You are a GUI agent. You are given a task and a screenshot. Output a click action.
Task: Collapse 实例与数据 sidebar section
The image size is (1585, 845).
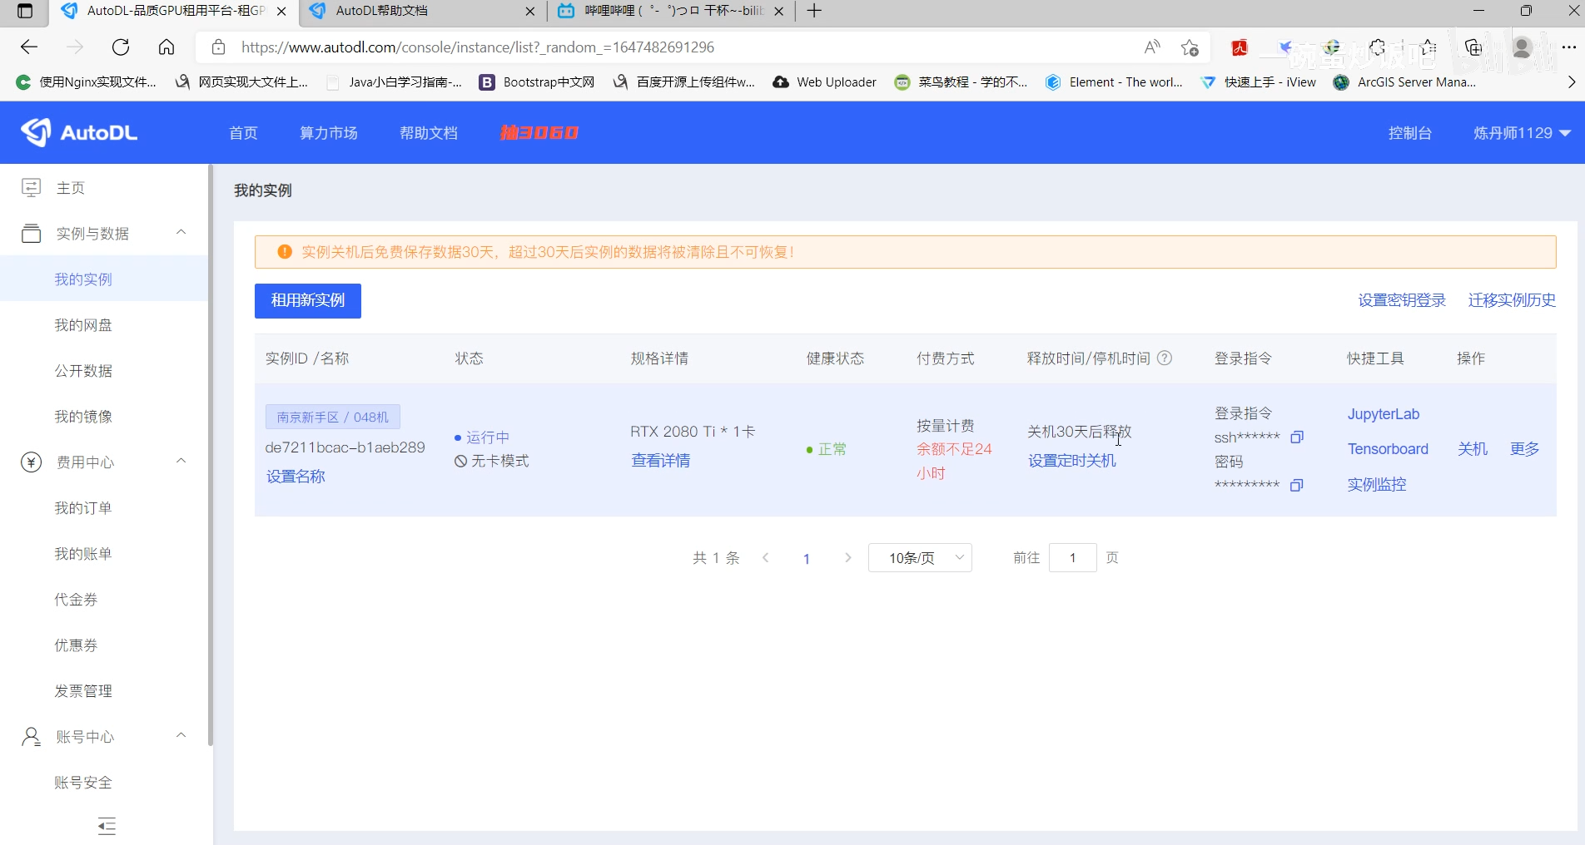[181, 232]
